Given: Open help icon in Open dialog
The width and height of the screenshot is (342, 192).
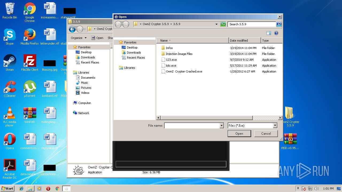Looking at the screenshot, I should [276, 33].
